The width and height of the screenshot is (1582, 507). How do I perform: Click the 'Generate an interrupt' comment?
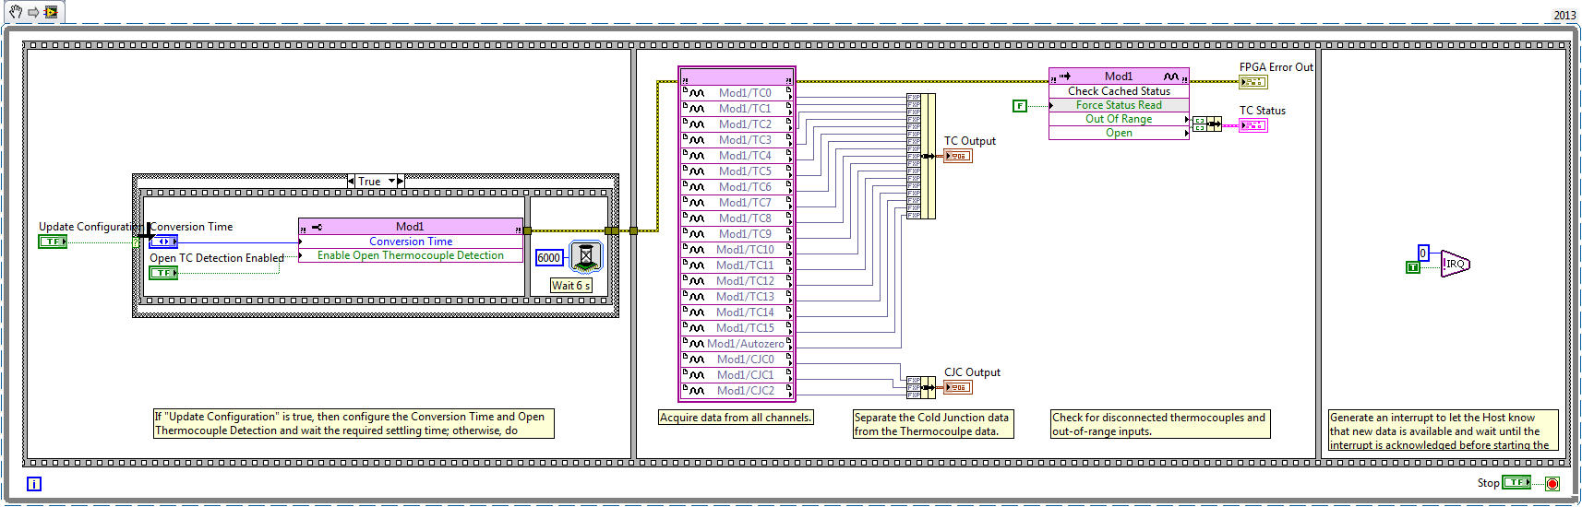coord(1444,430)
